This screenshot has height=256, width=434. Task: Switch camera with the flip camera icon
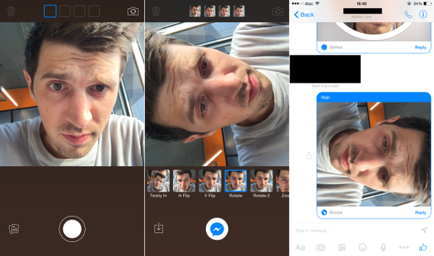click(133, 12)
